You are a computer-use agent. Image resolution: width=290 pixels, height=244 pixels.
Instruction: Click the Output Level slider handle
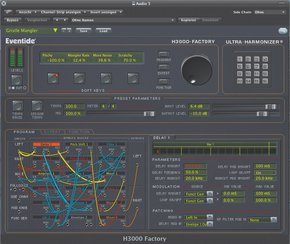(x=262, y=114)
